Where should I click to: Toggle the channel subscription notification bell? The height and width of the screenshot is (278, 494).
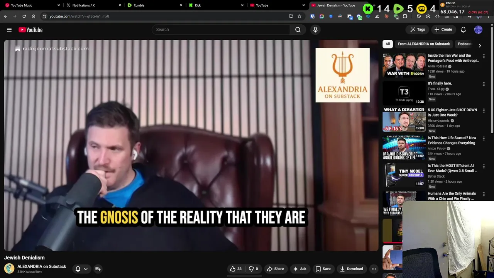tap(78, 269)
